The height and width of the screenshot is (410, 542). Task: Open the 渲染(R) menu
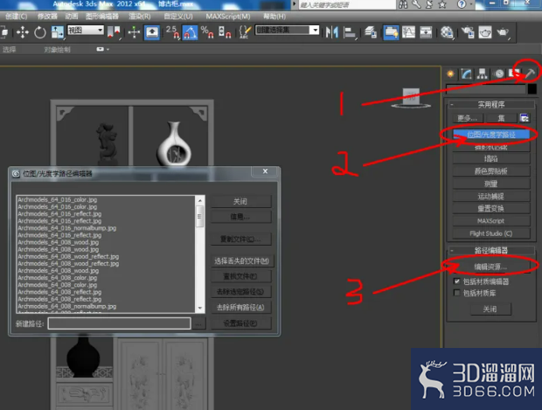pyautogui.click(x=140, y=17)
